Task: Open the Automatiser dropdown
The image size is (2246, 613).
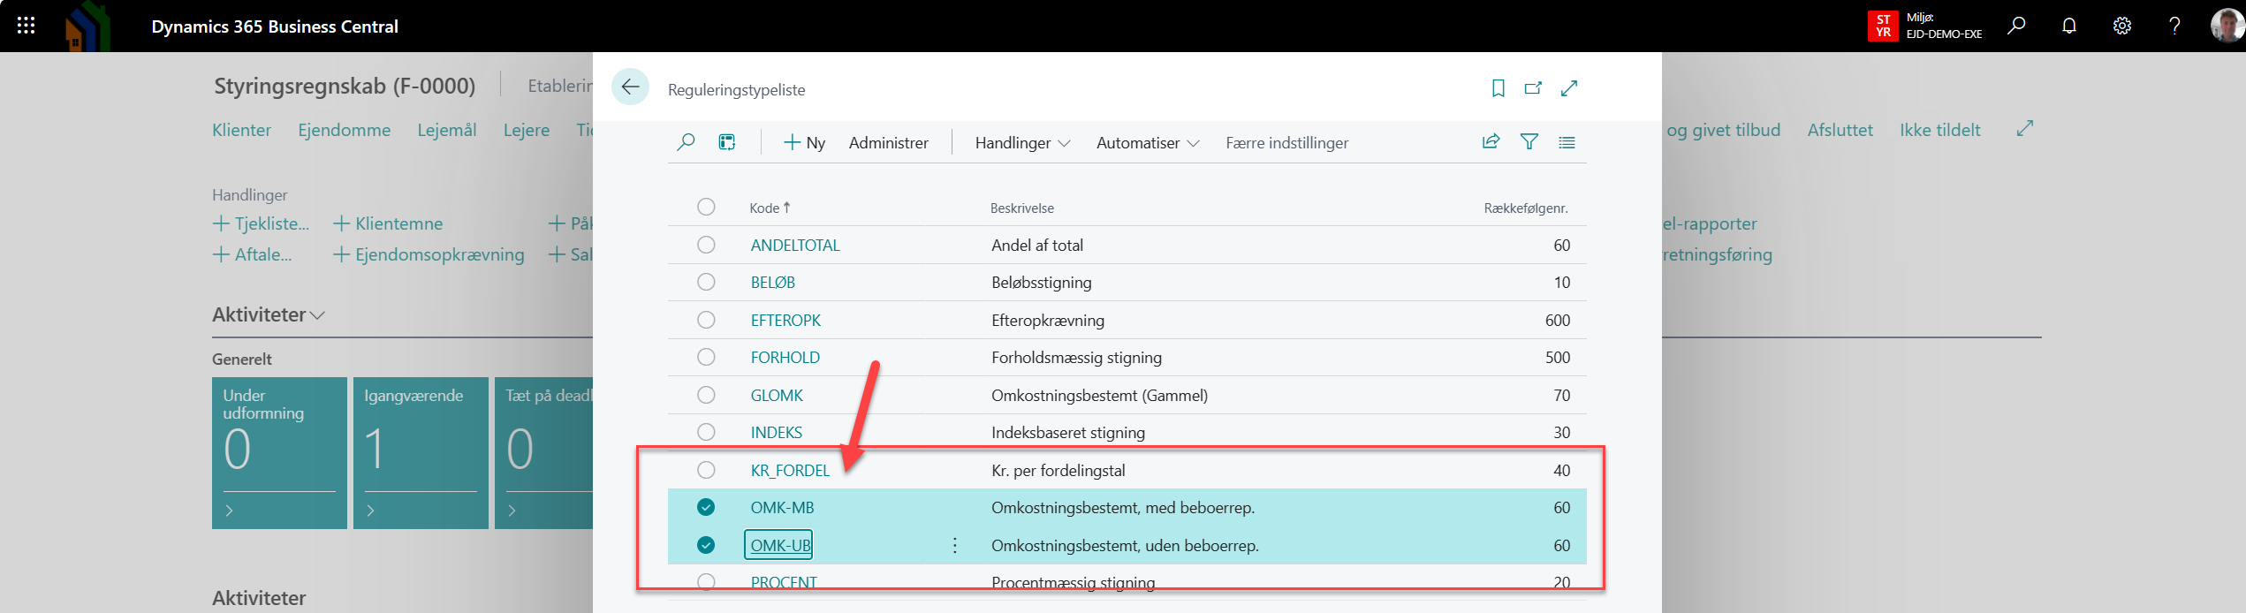Action: 1148,142
